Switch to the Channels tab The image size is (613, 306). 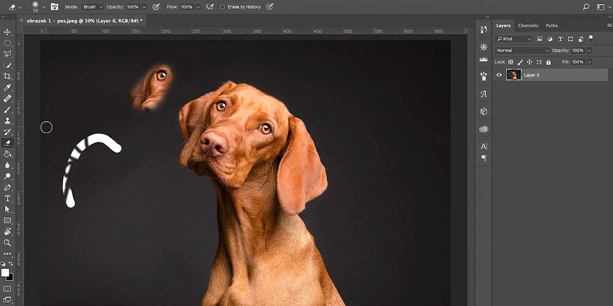tap(528, 26)
